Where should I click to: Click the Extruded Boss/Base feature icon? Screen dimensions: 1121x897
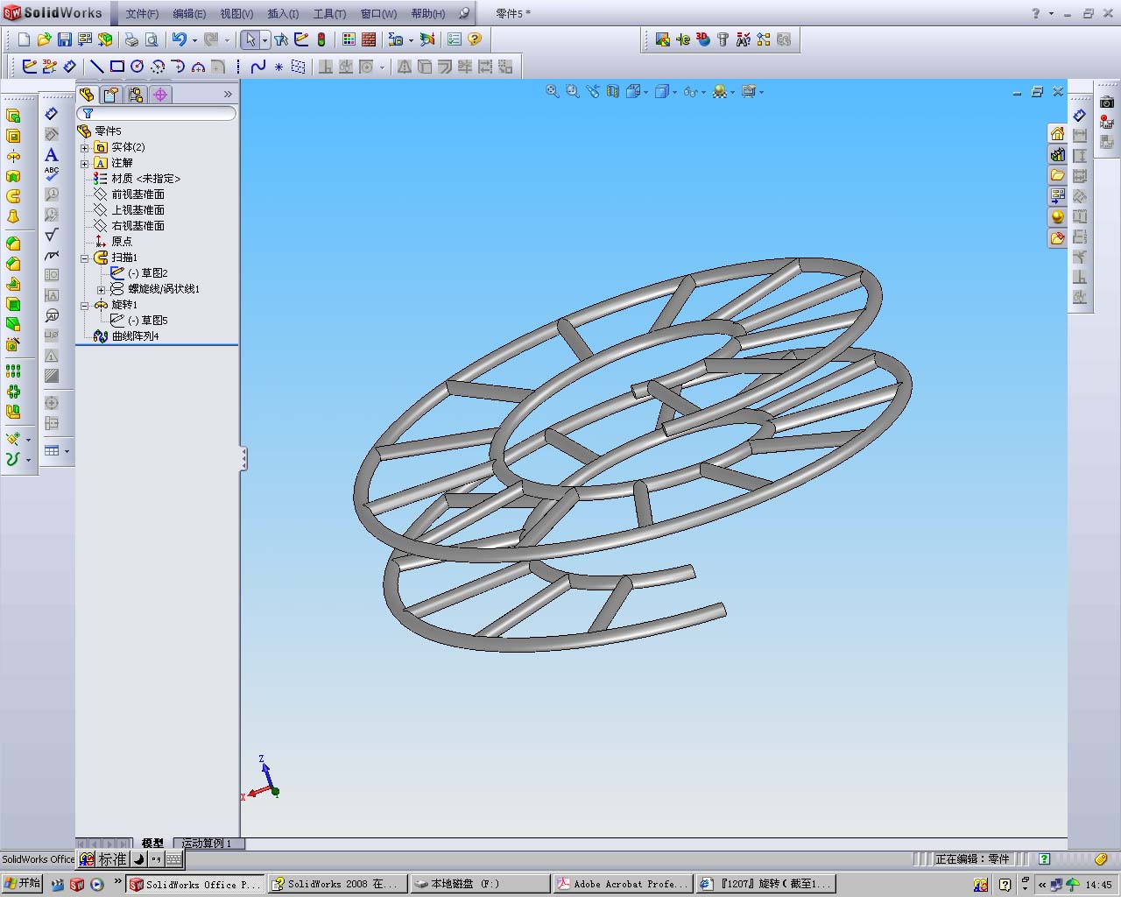click(13, 115)
